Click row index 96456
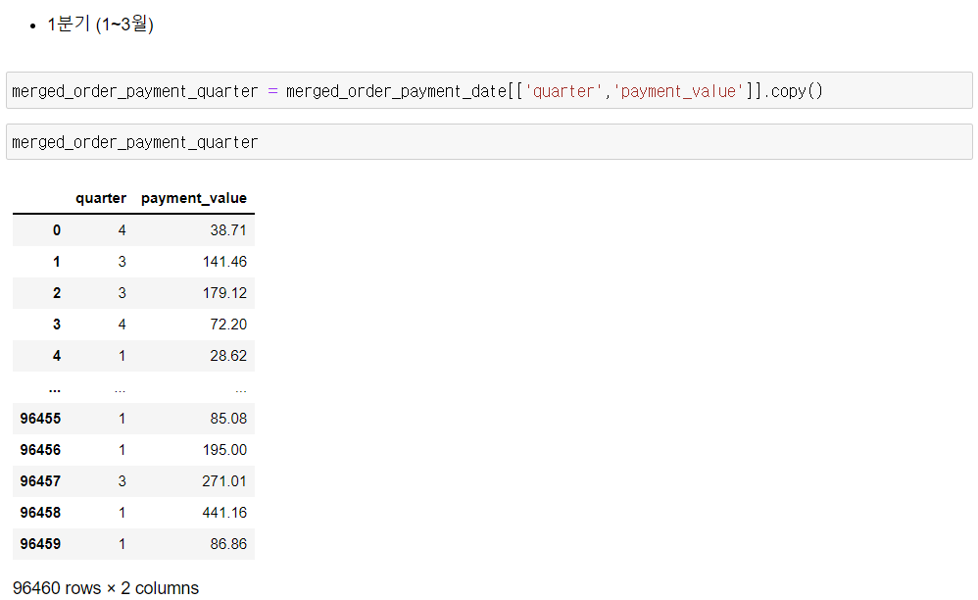The width and height of the screenshot is (978, 600). [40, 450]
